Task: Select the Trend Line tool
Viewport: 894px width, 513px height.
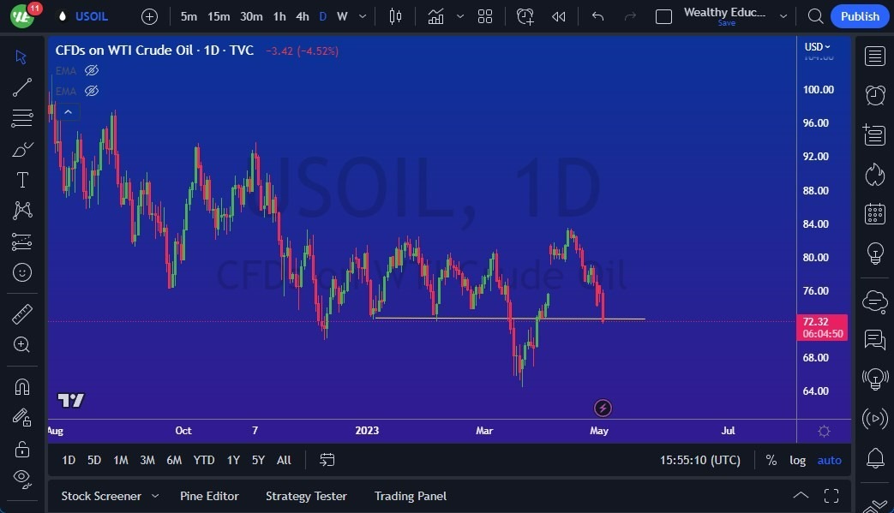Action: (22, 87)
